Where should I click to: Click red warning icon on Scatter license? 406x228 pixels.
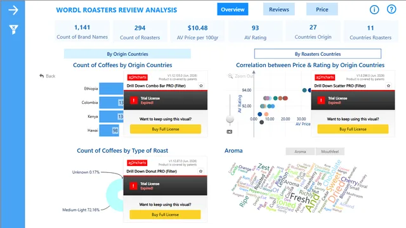(x=321, y=100)
